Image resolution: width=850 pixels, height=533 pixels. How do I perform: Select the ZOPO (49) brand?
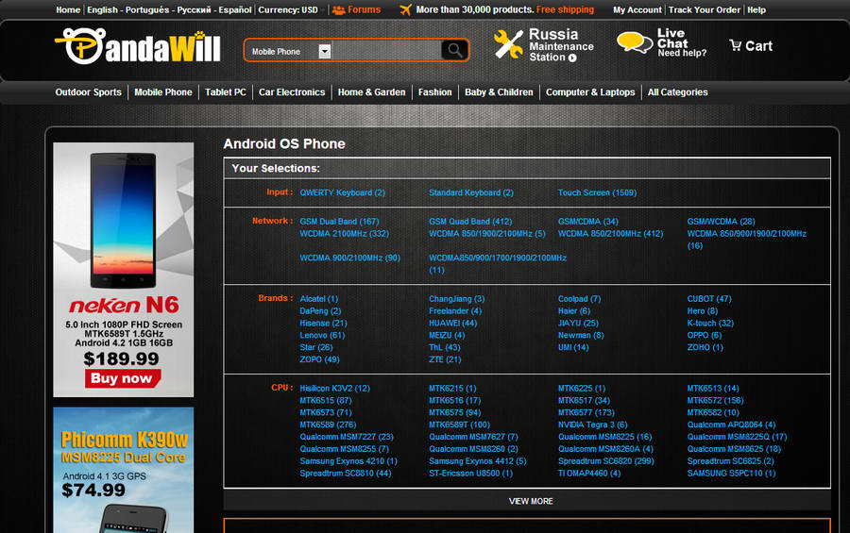click(319, 359)
